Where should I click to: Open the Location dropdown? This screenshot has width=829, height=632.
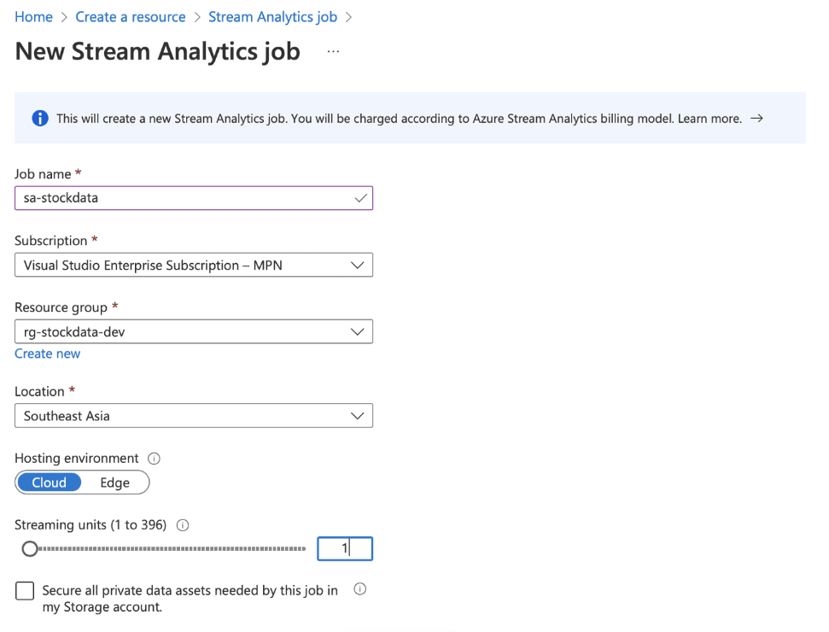click(194, 416)
